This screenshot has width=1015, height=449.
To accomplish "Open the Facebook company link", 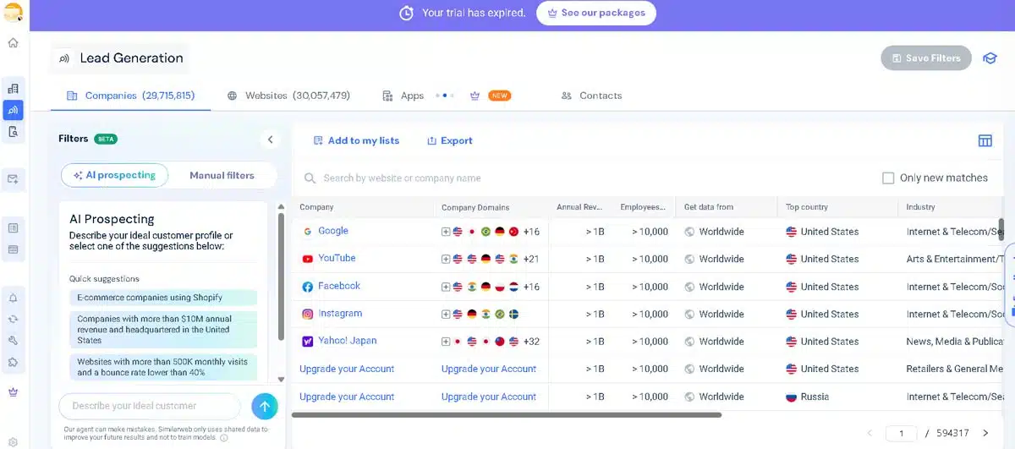I will pyautogui.click(x=339, y=286).
